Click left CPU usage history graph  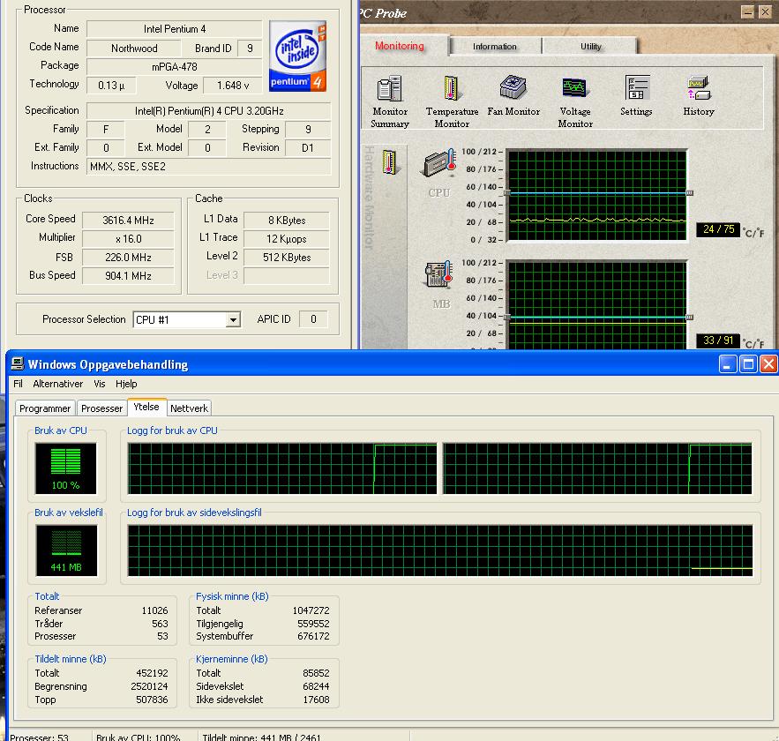coord(282,468)
